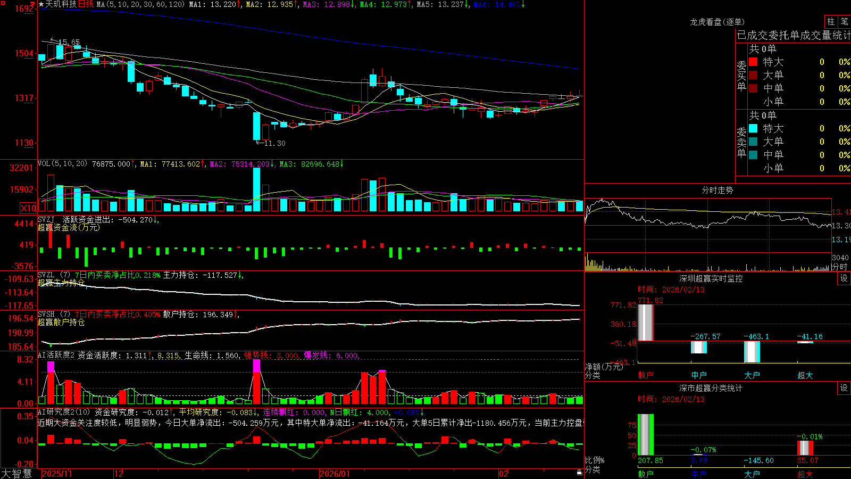Click the red 特大 buy-order swatch
The width and height of the screenshot is (851, 479).
click(753, 62)
